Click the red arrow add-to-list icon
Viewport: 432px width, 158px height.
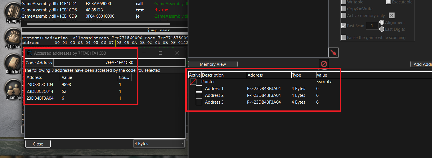[x=333, y=52]
